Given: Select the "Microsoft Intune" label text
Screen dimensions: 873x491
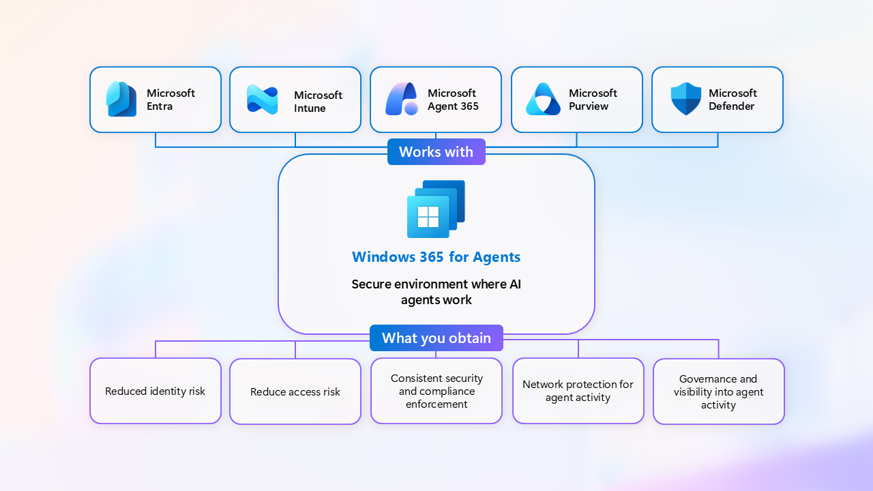Looking at the screenshot, I should tap(318, 102).
